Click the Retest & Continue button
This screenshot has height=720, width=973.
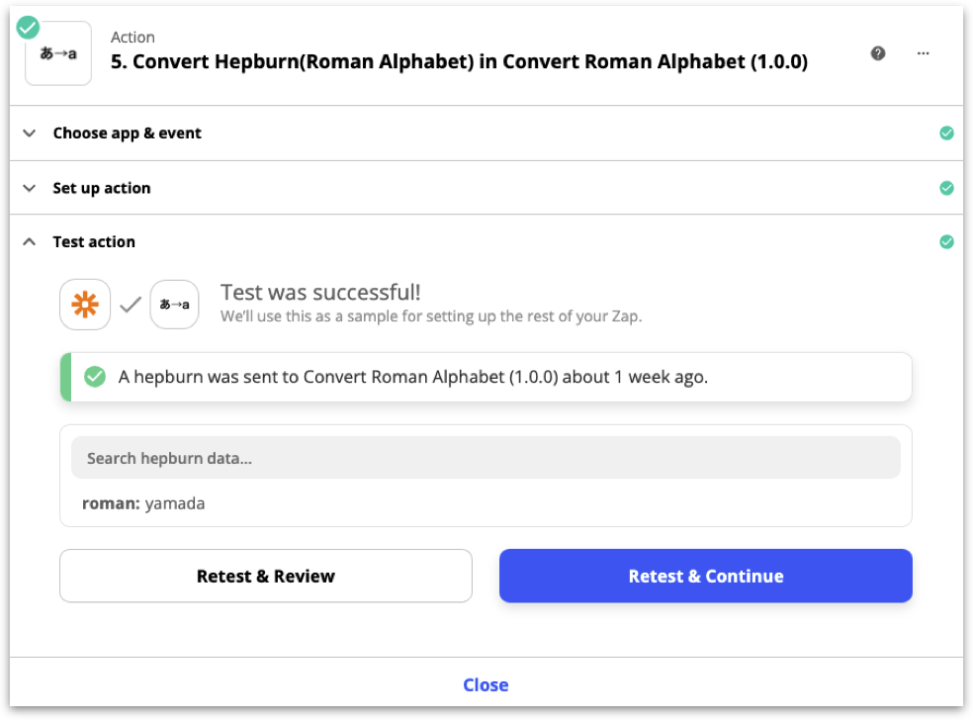705,576
